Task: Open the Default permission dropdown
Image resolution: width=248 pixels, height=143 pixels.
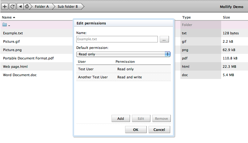Action: [x=123, y=54]
